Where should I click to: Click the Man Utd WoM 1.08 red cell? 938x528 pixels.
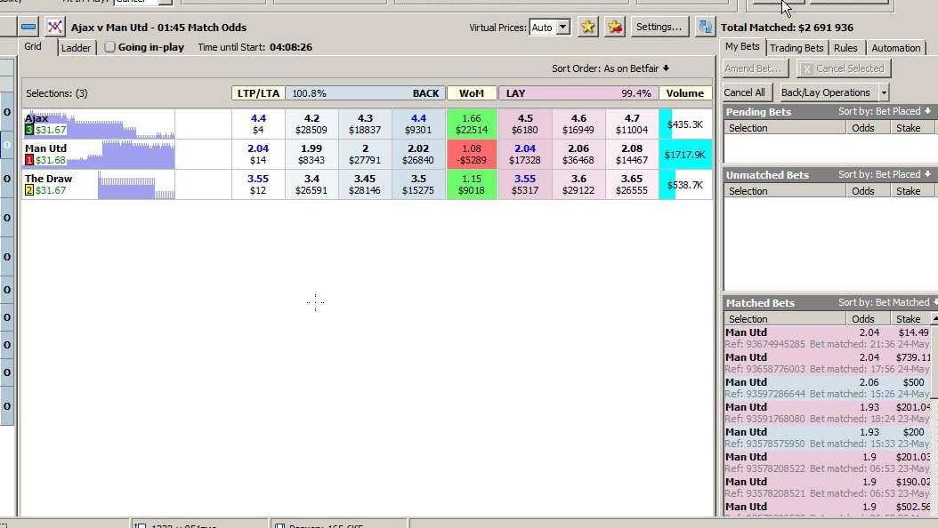[472, 154]
